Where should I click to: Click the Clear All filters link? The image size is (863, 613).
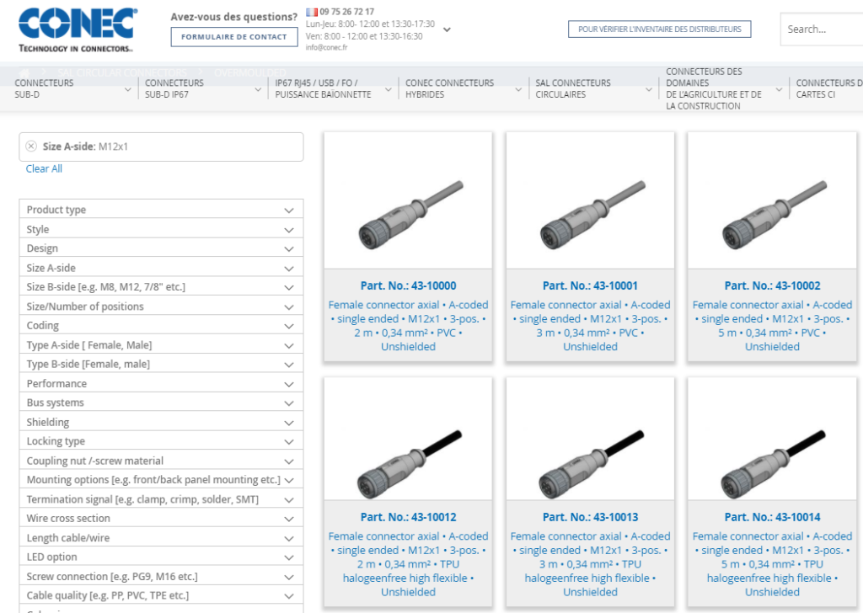click(44, 168)
